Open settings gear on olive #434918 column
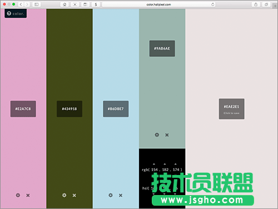The width and height of the screenshot is (278, 209). 64,195
